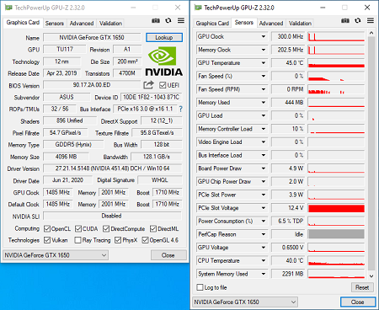Click sensors list scroll down arrow
Viewport: 379px width, 310px height.
(x=371, y=276)
